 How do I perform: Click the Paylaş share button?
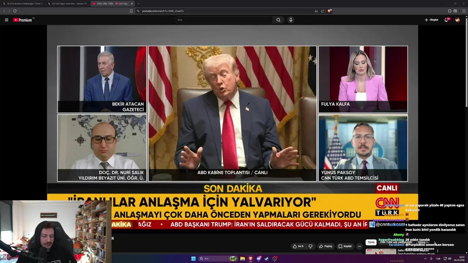(x=325, y=246)
